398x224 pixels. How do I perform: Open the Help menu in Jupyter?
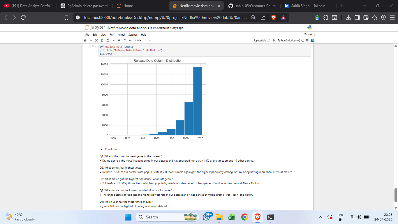144,35
